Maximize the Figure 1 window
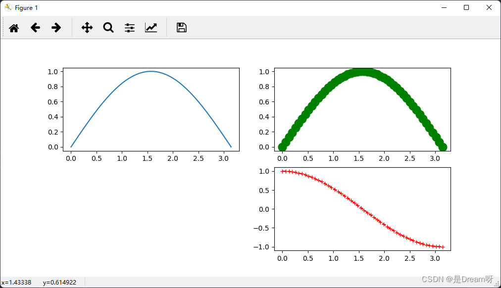501x288 pixels. click(x=466, y=7)
